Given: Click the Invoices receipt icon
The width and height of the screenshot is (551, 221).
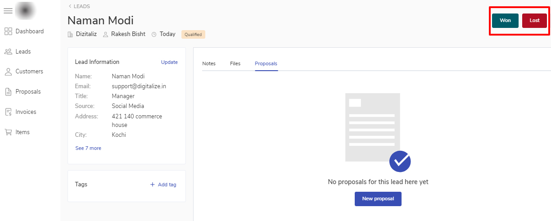Looking at the screenshot, I should [x=8, y=112].
